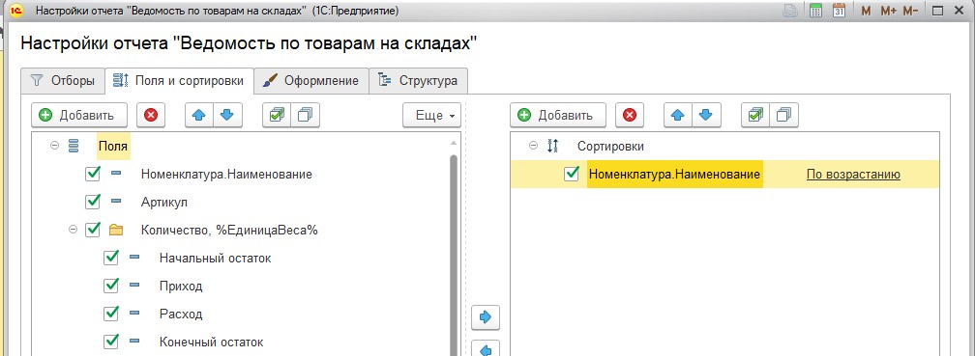
Task: Uncheck all fields in the fields panel
Action: (x=305, y=115)
